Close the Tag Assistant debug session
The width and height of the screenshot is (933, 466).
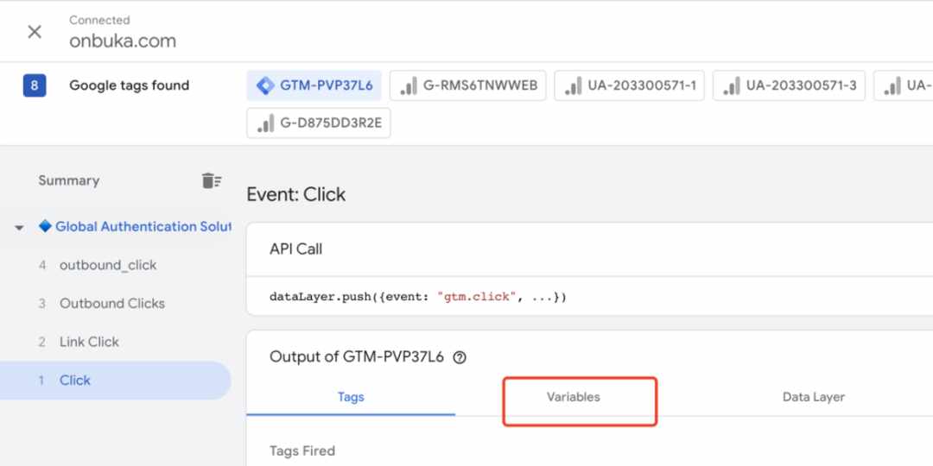coord(35,32)
